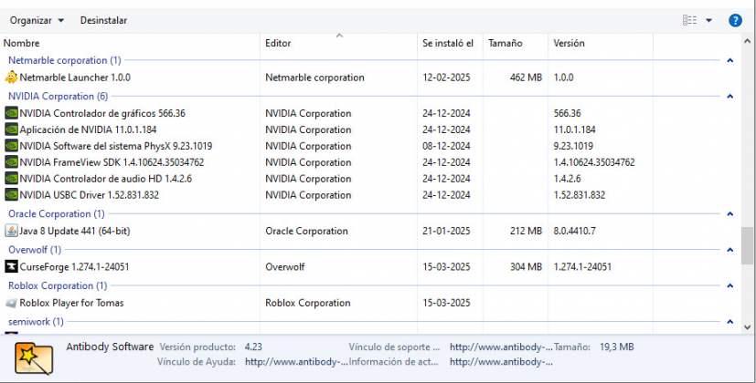The width and height of the screenshot is (756, 383).
Task: Select Roblox Player for Tomas name
Action: (x=71, y=303)
